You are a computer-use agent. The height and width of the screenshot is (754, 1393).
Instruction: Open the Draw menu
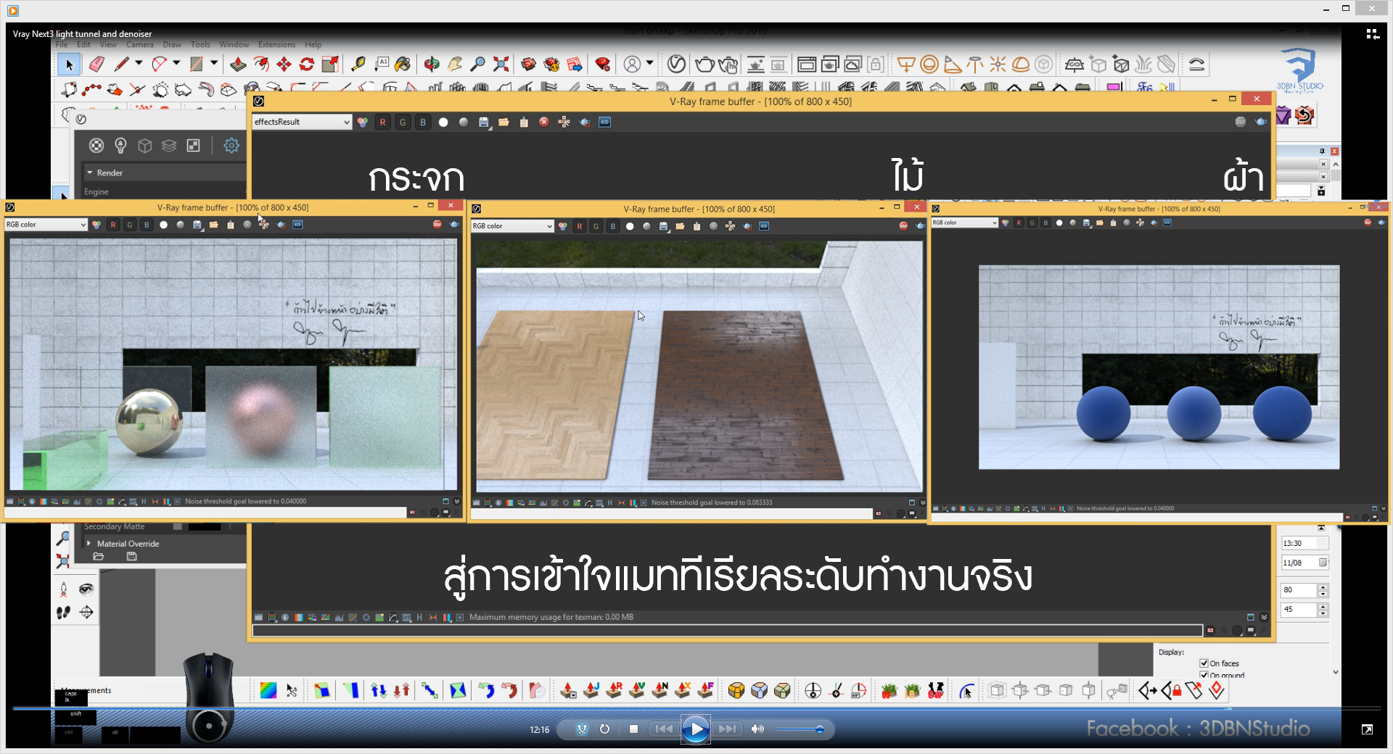(172, 44)
